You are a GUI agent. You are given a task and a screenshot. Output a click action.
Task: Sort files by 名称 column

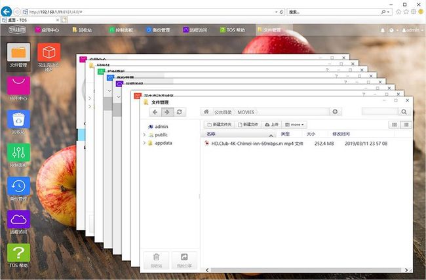239,134
